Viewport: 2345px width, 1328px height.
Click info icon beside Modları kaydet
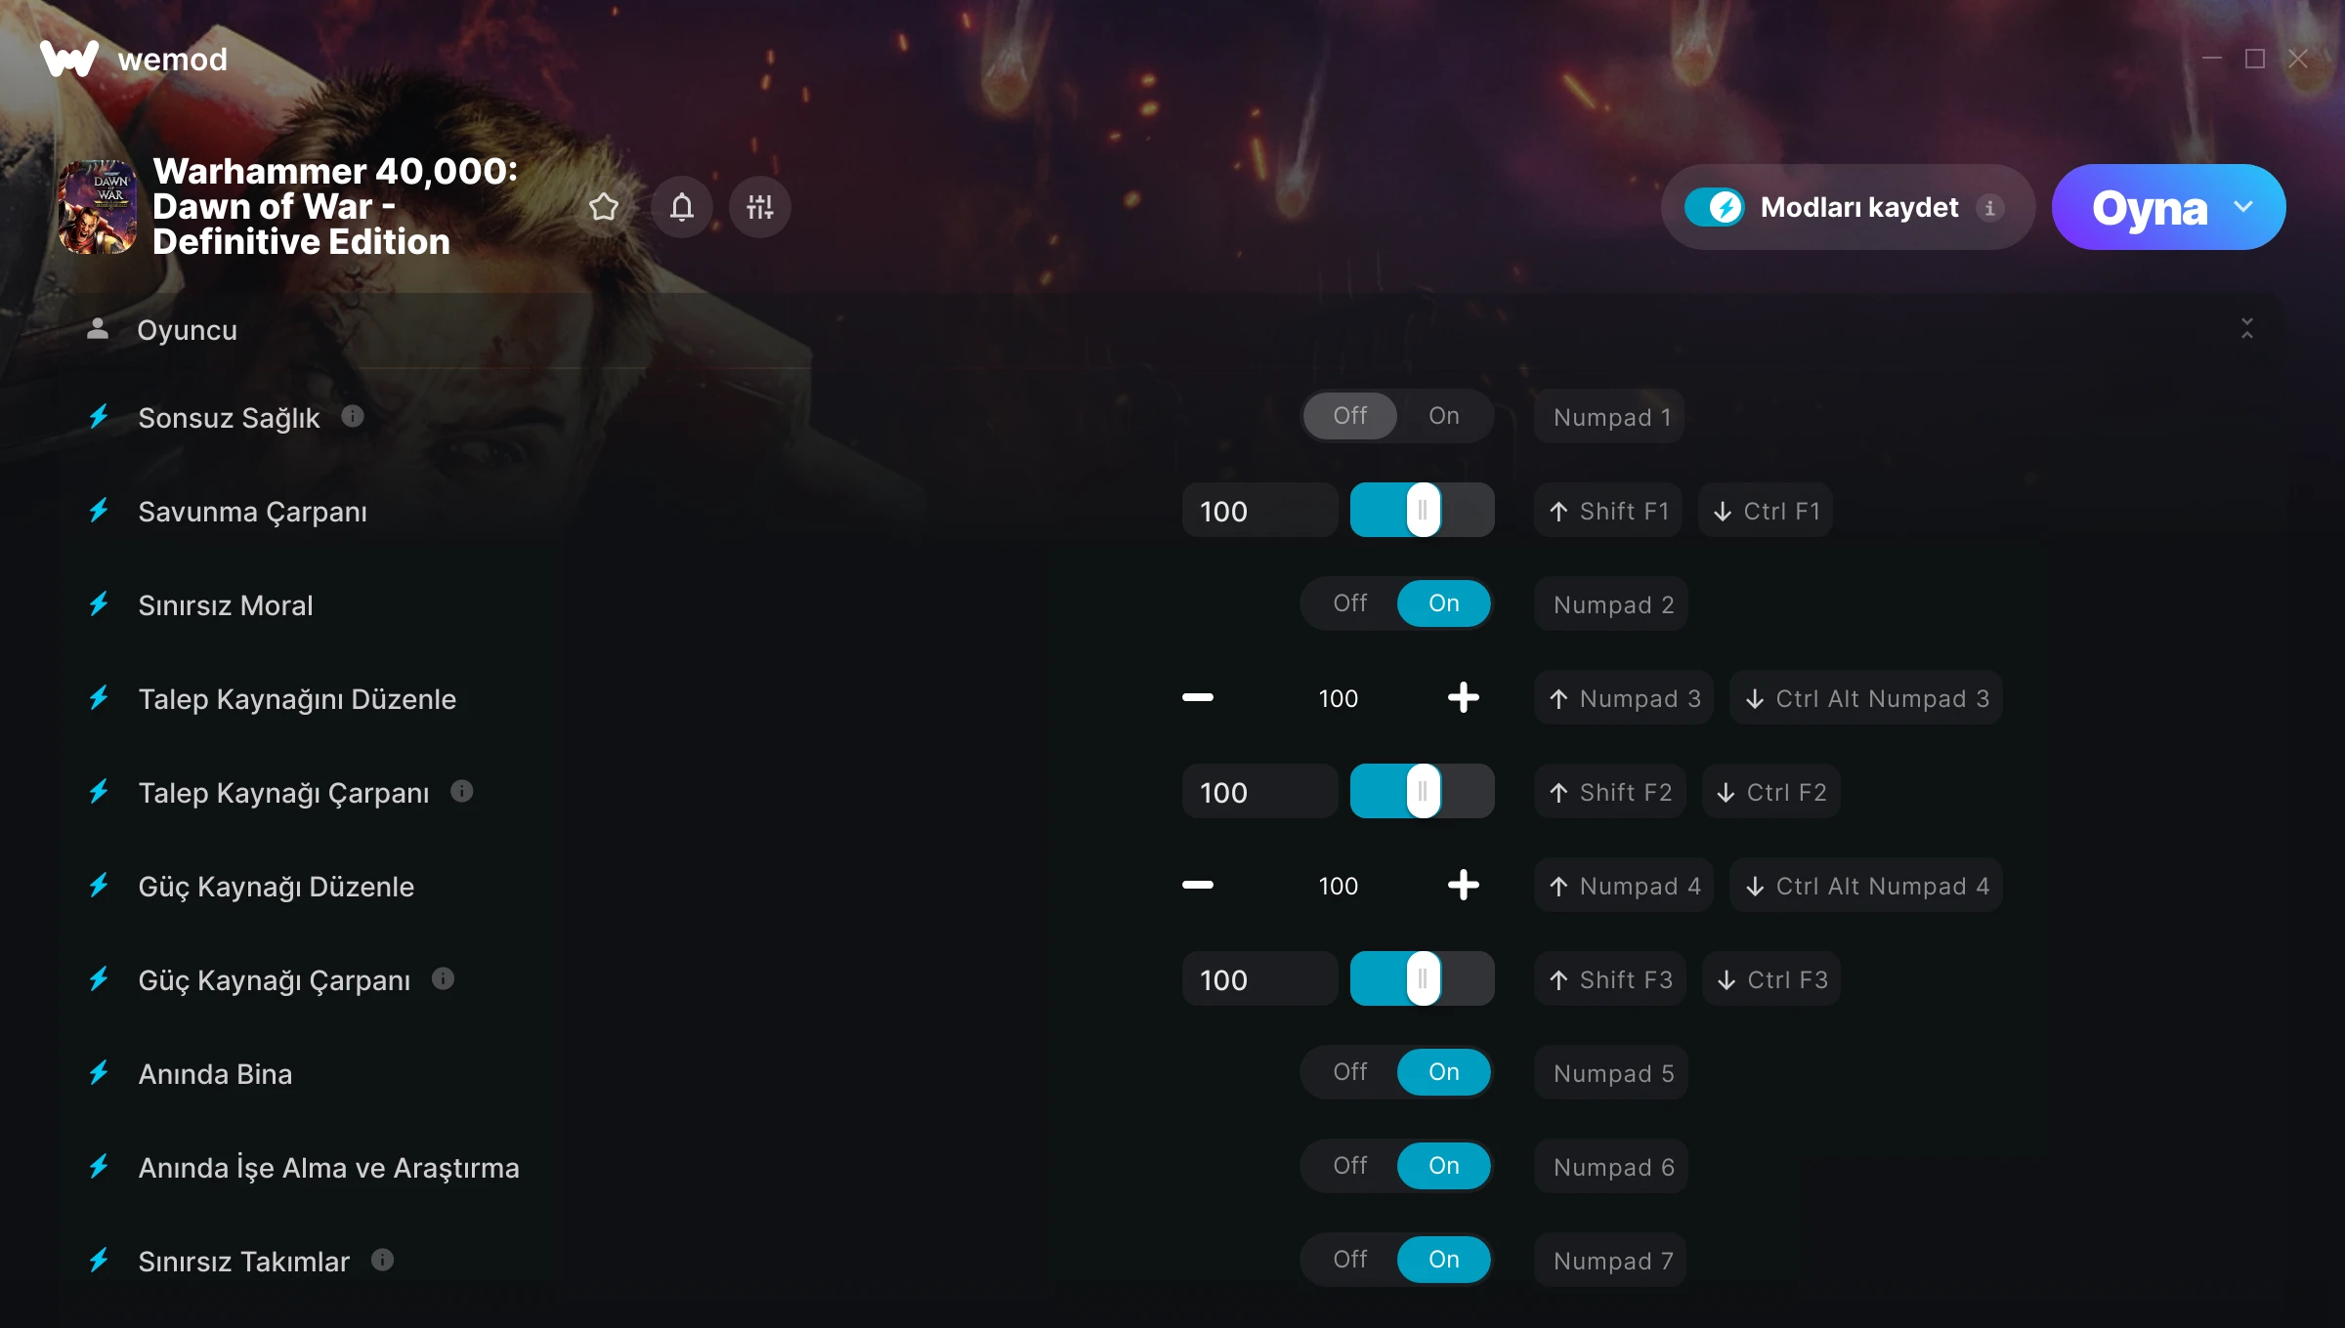(x=1990, y=207)
